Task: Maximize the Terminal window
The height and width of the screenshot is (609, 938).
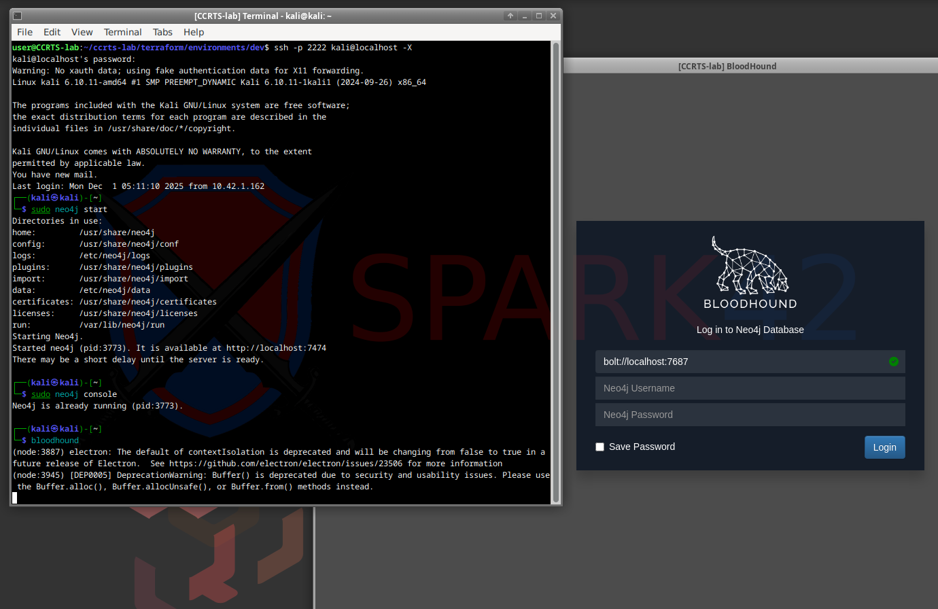Action: (539, 16)
